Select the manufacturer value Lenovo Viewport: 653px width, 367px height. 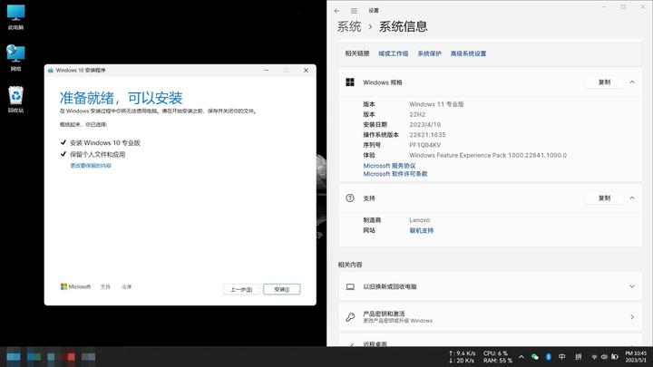coord(419,220)
